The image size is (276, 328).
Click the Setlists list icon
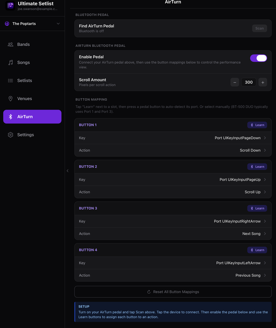(11, 81)
